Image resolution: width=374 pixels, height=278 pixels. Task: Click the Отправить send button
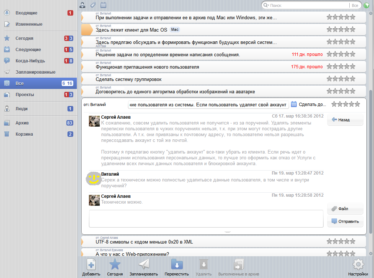pyautogui.click(x=345, y=221)
